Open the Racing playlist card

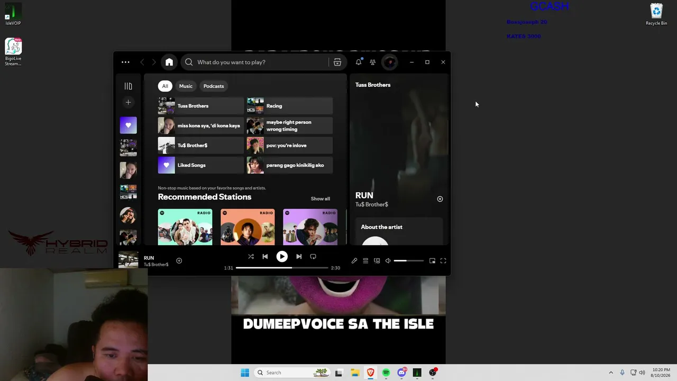tap(290, 106)
